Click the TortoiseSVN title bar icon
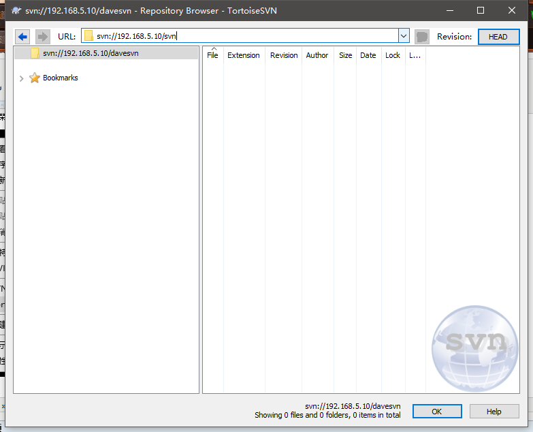Screen dimensions: 533x432 point(16,10)
